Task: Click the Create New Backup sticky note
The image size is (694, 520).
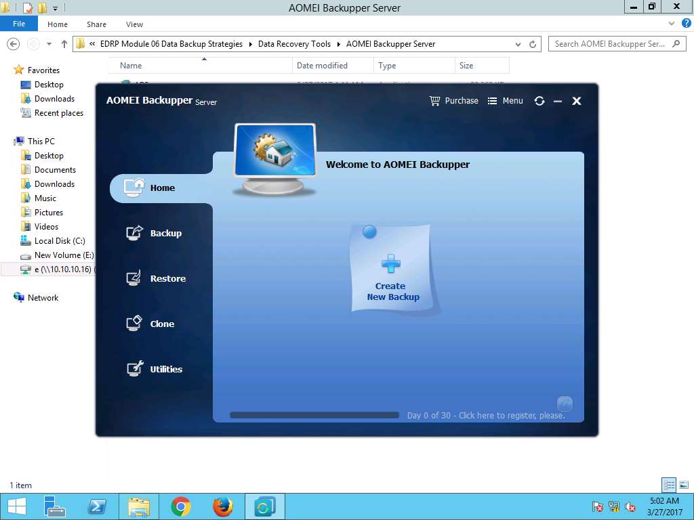Action: (391, 269)
